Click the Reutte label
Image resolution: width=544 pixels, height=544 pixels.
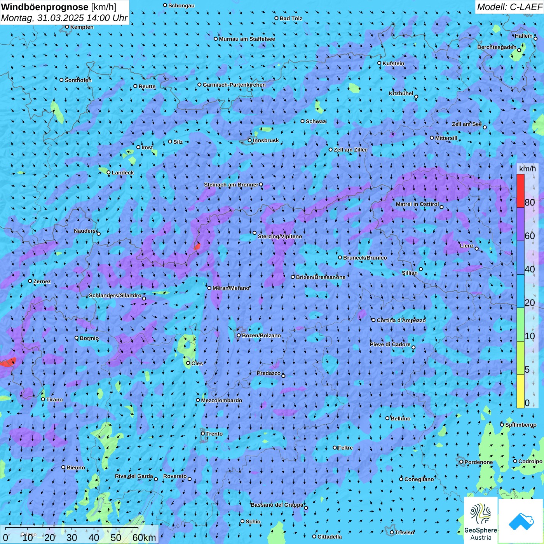147,86
